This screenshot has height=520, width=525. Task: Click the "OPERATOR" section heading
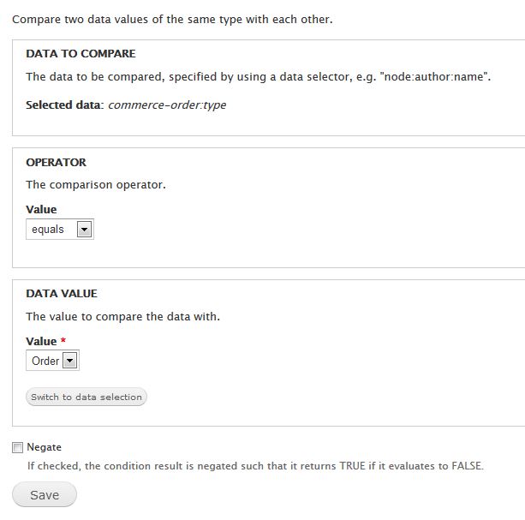tap(56, 162)
